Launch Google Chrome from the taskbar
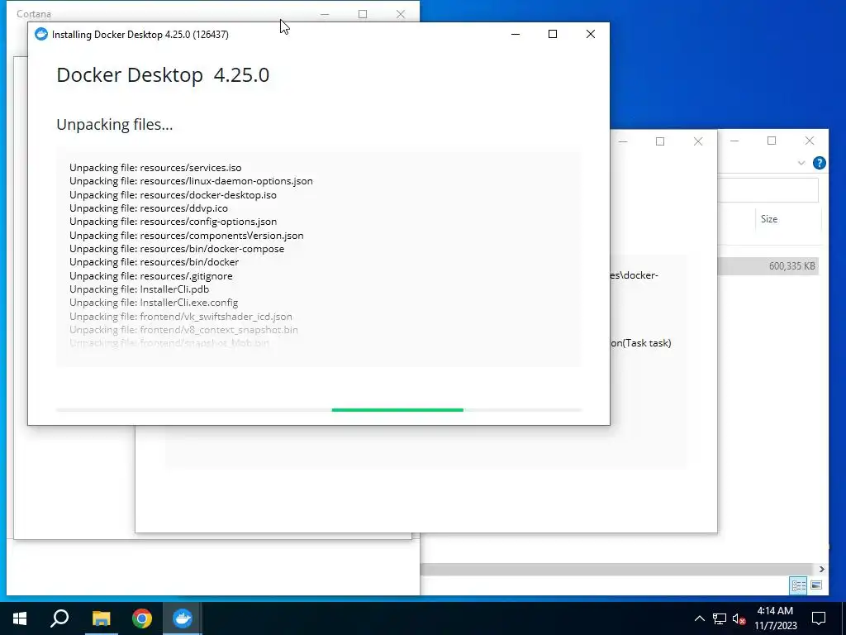Image resolution: width=846 pixels, height=635 pixels. [x=142, y=618]
